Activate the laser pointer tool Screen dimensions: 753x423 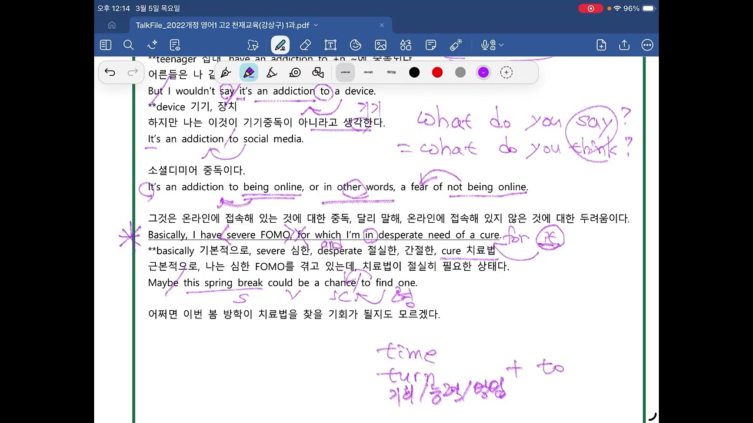[x=456, y=45]
